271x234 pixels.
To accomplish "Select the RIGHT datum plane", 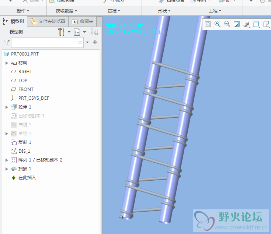I will (25, 72).
